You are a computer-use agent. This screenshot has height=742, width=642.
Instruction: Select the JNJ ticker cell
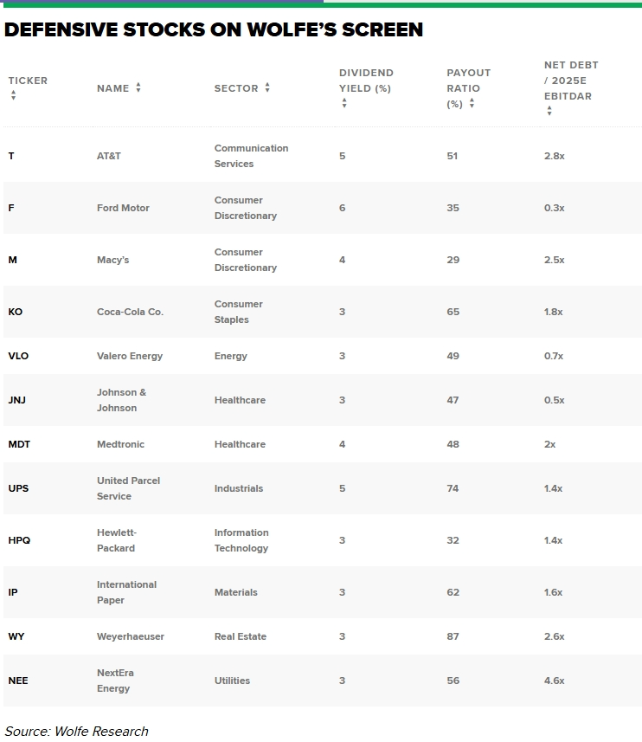(x=17, y=400)
